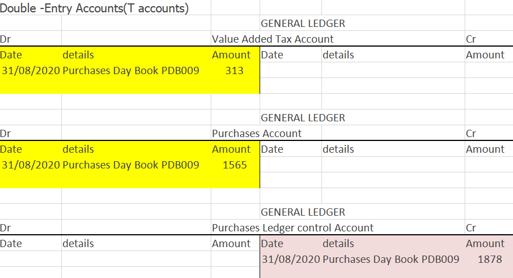This screenshot has height=278, width=513.
Task: Click the credit-side details header in the Purchases Account
Action: 338,149
